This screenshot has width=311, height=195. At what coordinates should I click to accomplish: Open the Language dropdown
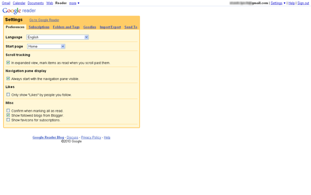pyautogui.click(x=58, y=37)
